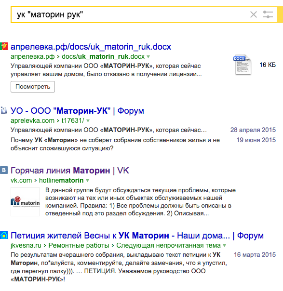Expand dropdown arrow after hotlinematorin

(87, 180)
